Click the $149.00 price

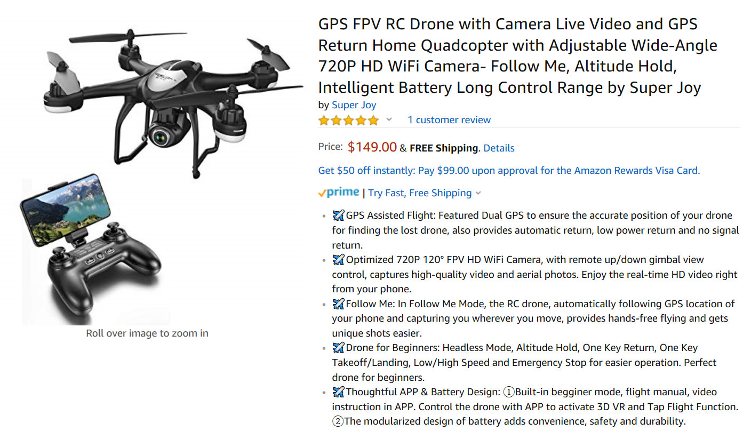pyautogui.click(x=372, y=147)
